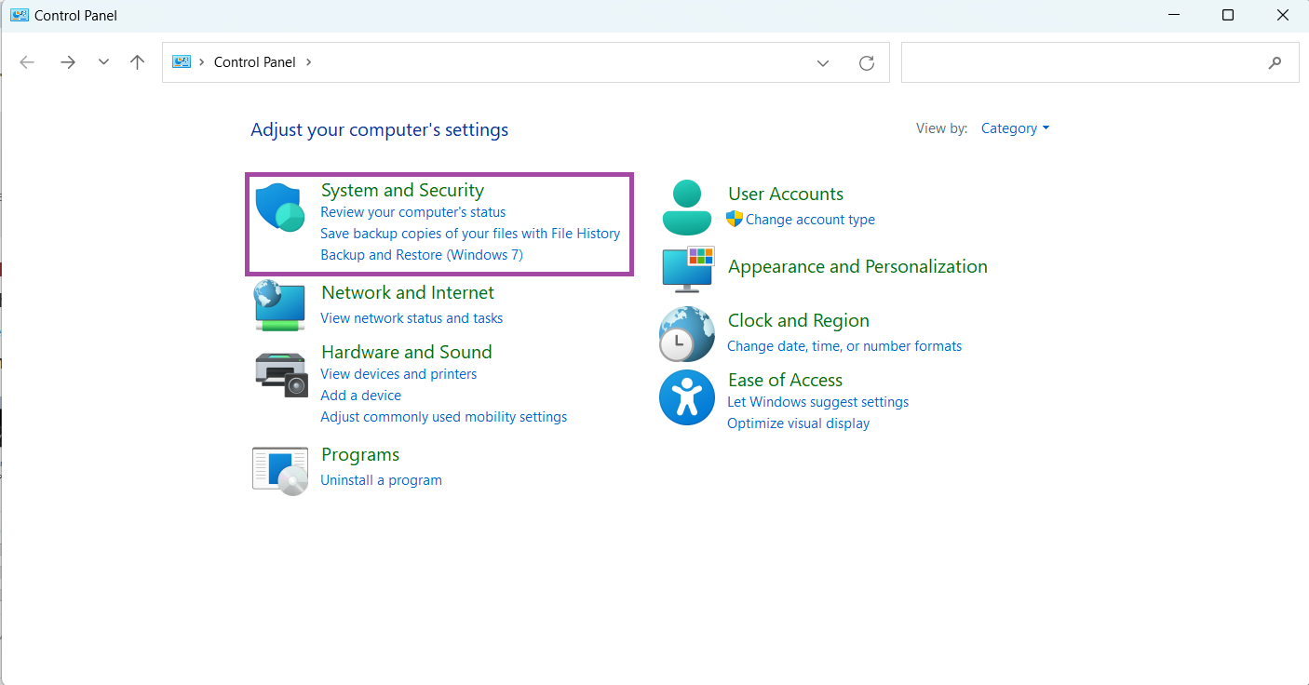Click the User Accounts person icon
This screenshot has width=1309, height=685.
click(x=687, y=207)
